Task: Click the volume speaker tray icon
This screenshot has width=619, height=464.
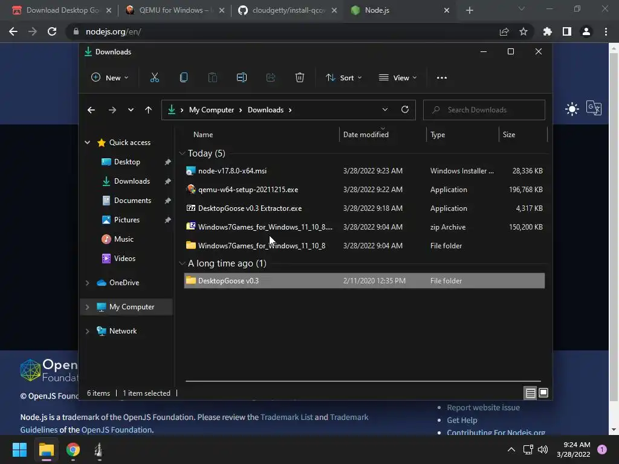Action: (x=543, y=449)
